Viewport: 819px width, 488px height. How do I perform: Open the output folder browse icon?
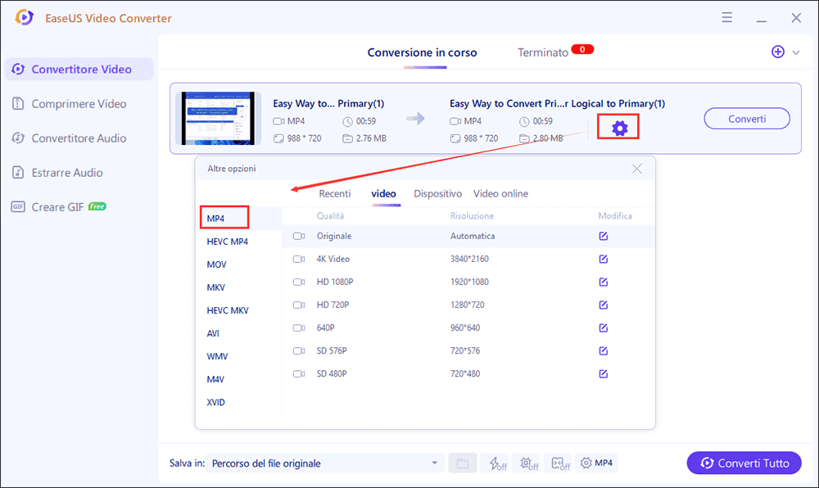click(x=462, y=463)
